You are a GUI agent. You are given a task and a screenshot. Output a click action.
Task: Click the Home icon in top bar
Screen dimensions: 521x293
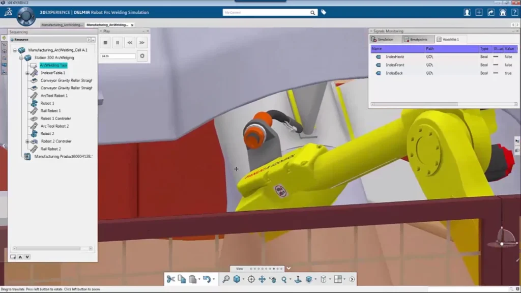(x=503, y=12)
